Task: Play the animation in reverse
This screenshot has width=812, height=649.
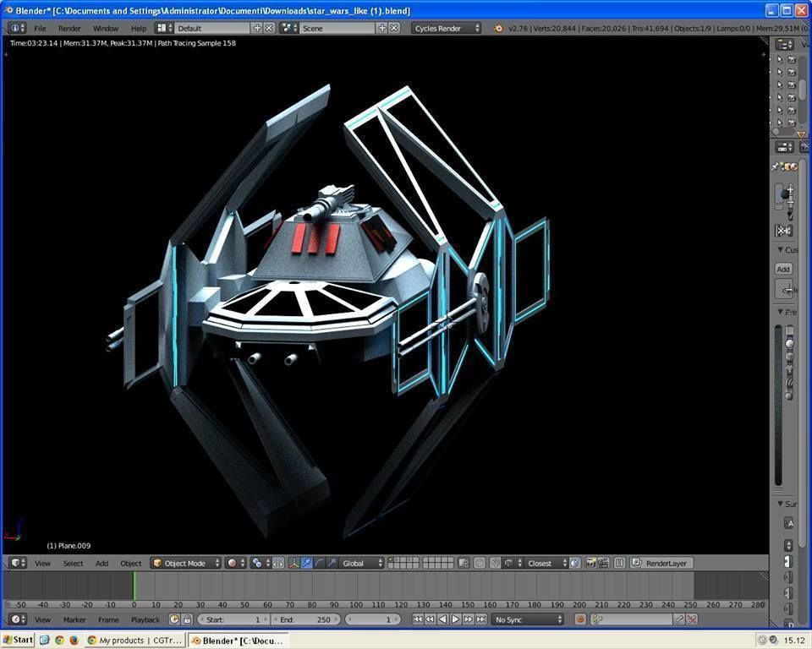Action: [442, 619]
